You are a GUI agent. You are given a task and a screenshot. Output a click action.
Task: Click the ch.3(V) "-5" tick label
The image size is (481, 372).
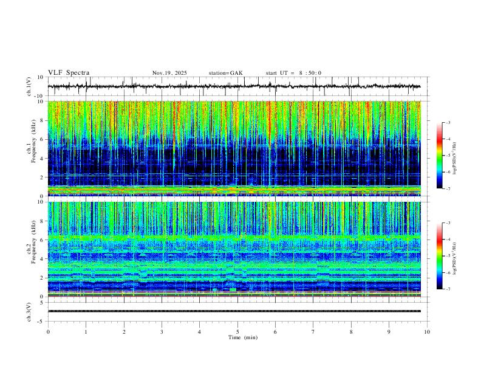point(41,322)
